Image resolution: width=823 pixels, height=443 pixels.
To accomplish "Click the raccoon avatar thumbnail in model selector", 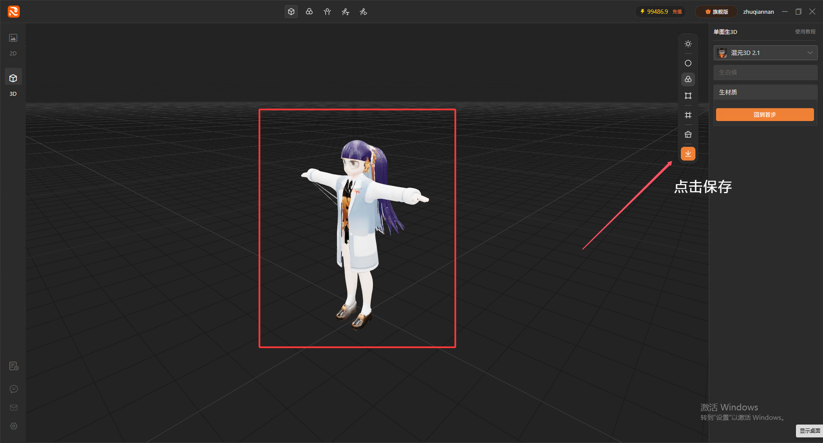I will point(722,53).
